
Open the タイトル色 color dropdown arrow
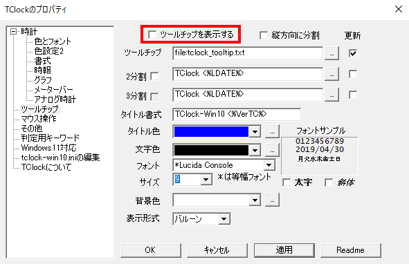[255, 131]
